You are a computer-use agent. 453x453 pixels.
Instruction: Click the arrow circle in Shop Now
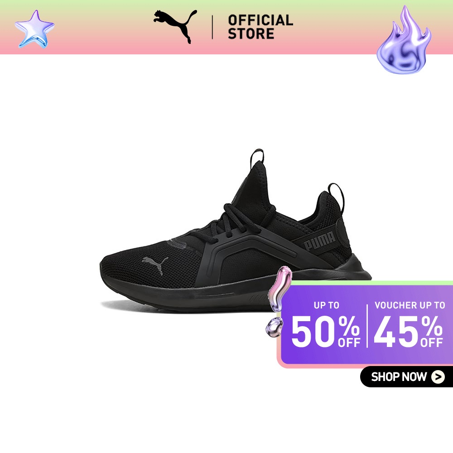point(438,377)
